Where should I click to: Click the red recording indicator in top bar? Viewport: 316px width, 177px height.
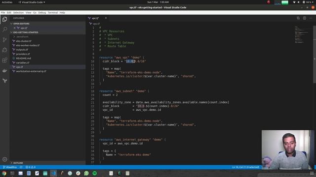pyautogui.click(x=269, y=2)
